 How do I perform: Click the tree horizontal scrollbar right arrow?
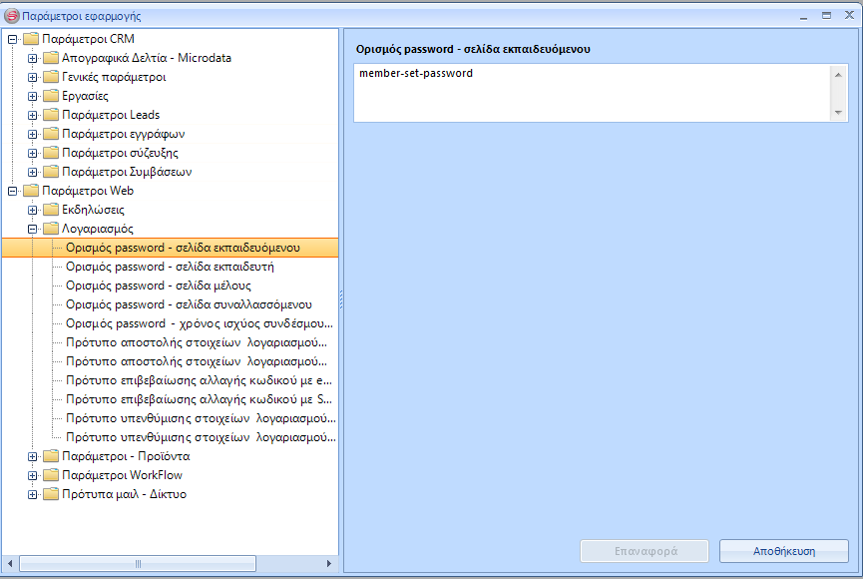coord(330,564)
